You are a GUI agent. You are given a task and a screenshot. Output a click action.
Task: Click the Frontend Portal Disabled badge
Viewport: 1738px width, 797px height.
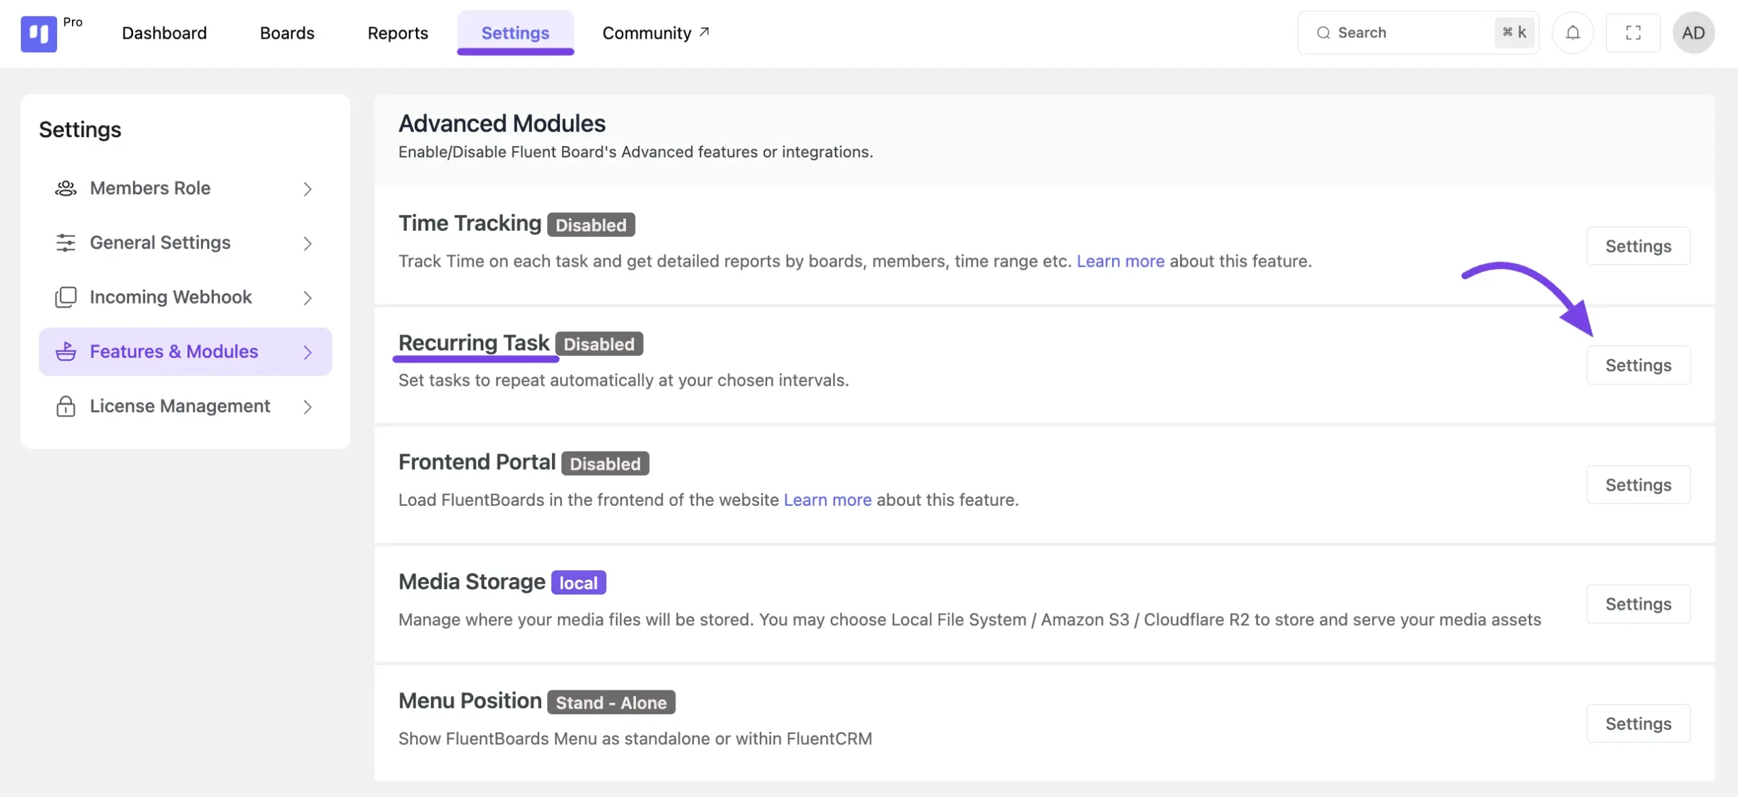tap(605, 464)
